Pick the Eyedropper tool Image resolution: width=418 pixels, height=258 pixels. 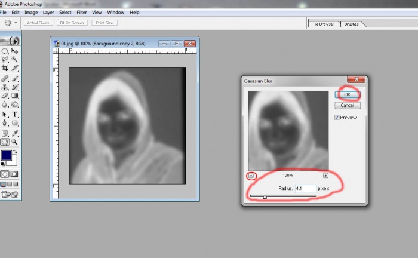15,133
